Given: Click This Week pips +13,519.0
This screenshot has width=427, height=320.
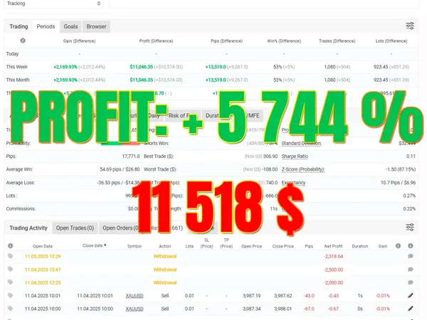Looking at the screenshot, I should 216,67.
